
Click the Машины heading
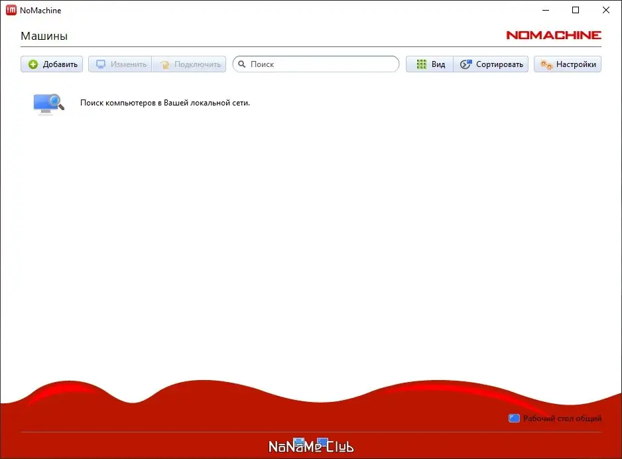point(44,36)
